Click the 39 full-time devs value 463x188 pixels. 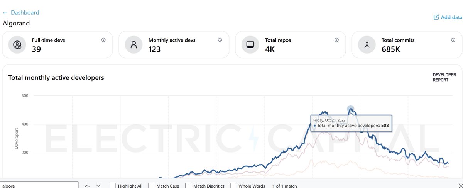36,49
